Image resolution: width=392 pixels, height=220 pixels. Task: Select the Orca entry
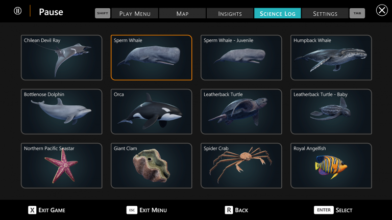tap(152, 112)
